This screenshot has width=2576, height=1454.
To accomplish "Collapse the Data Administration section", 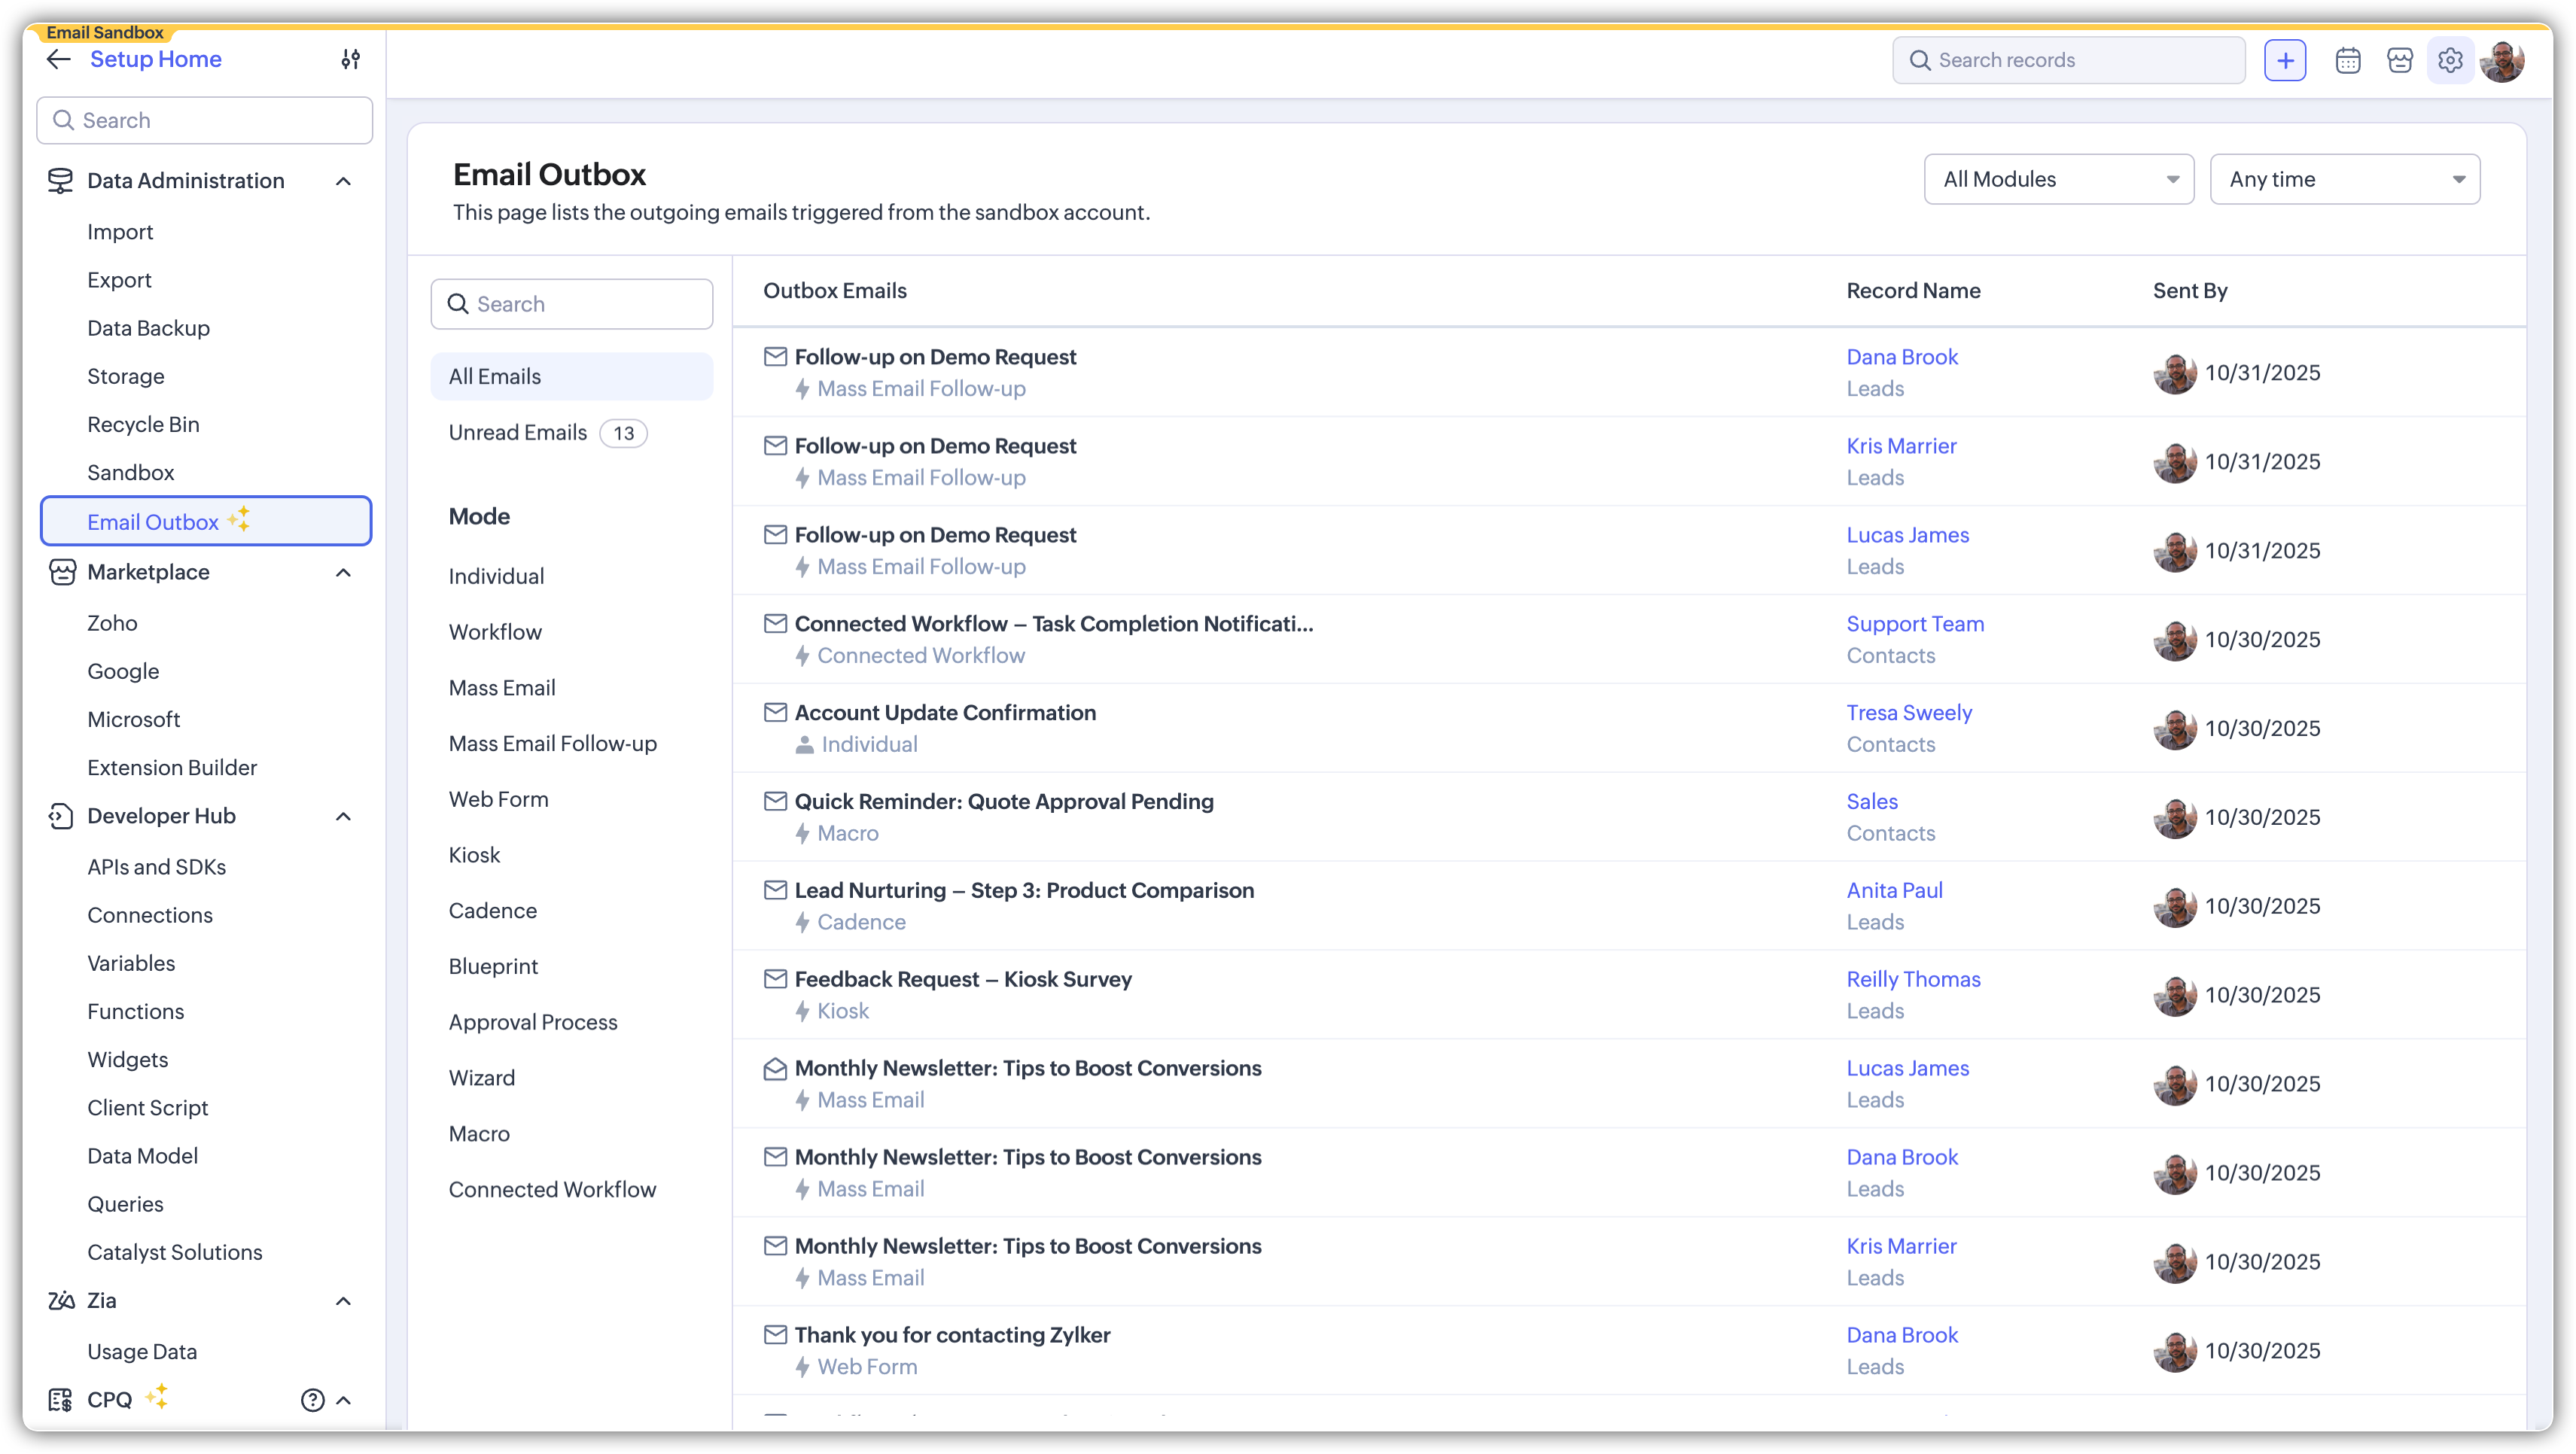I will click(343, 181).
